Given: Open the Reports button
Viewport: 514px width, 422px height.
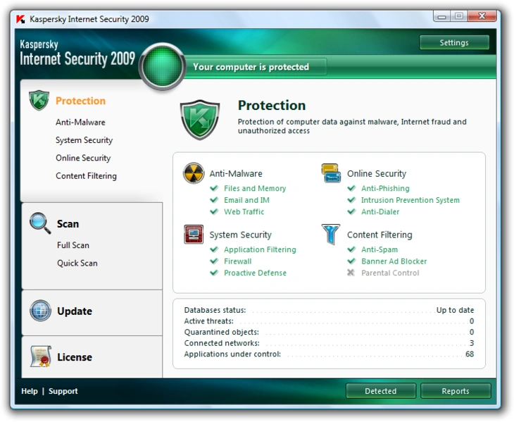Looking at the screenshot, I should tap(456, 391).
